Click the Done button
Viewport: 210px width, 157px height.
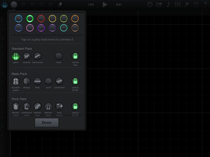pyautogui.click(x=47, y=123)
